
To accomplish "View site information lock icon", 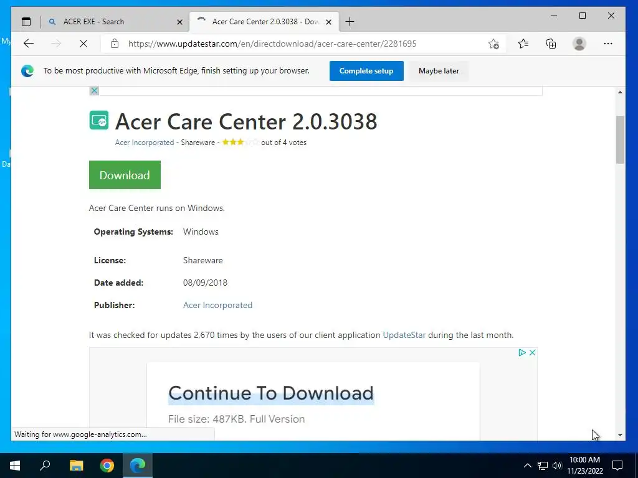I will pos(115,44).
